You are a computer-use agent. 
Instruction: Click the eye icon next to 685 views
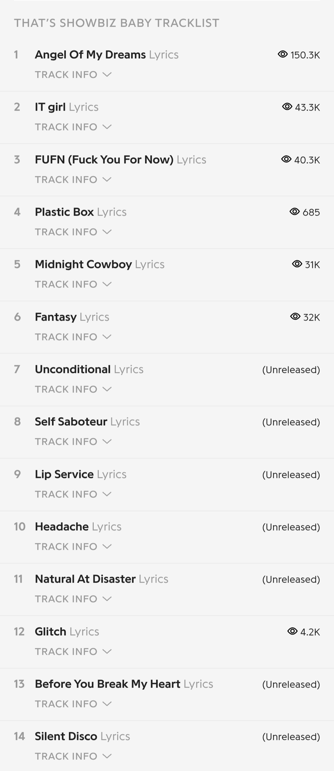click(x=294, y=212)
